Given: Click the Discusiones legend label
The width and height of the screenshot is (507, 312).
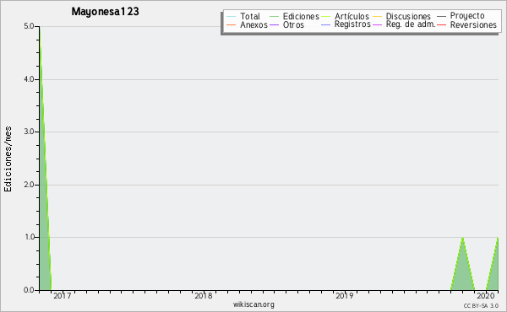Looking at the screenshot, I should 408,16.
